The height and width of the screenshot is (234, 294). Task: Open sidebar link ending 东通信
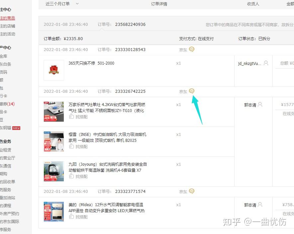click(6, 166)
